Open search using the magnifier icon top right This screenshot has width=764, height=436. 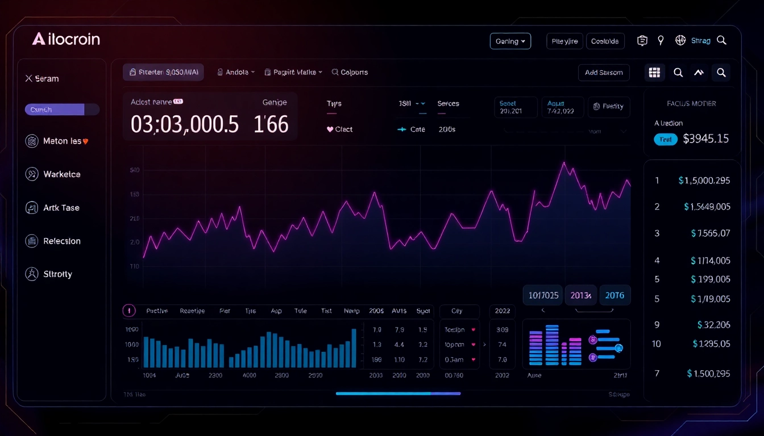[x=721, y=40]
